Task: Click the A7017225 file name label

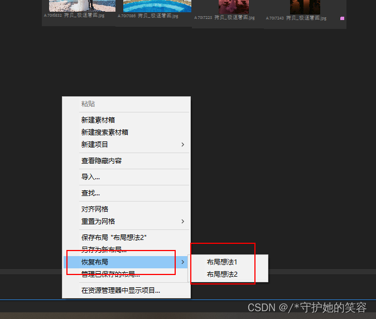Action: tap(224, 17)
